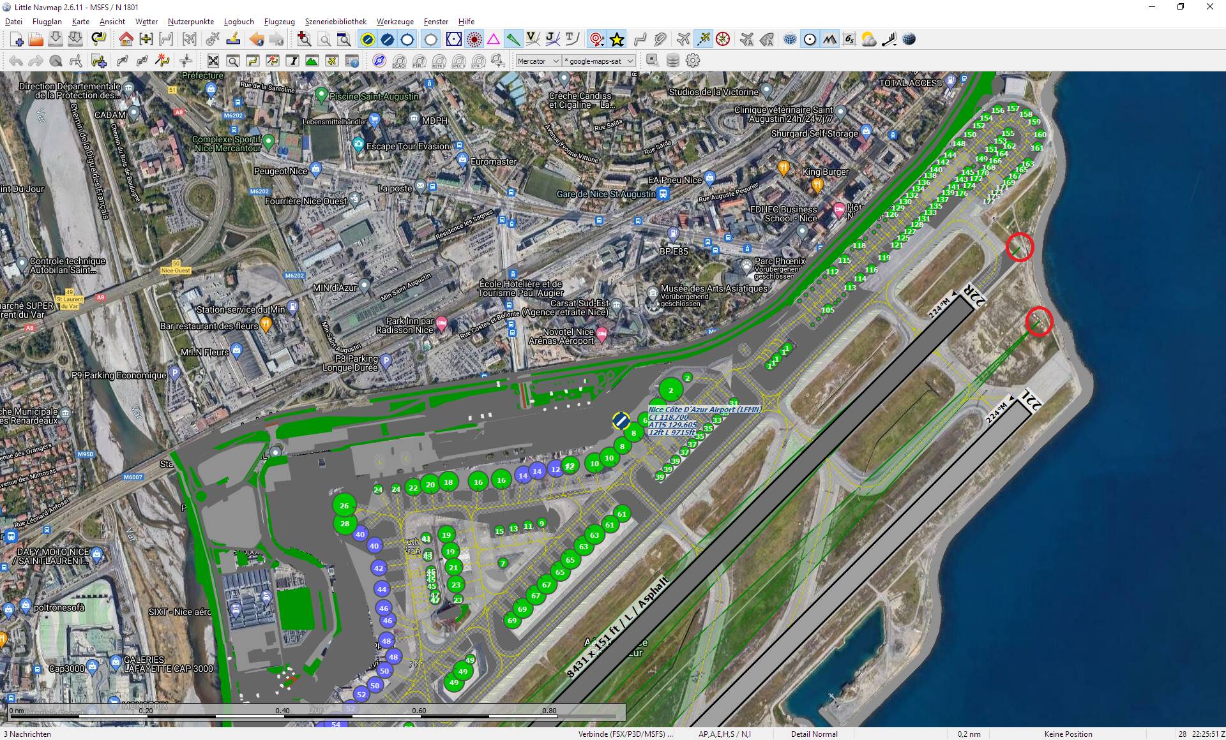Open the options gear icon
Viewport: 1226px width, 740px height.
(x=692, y=61)
